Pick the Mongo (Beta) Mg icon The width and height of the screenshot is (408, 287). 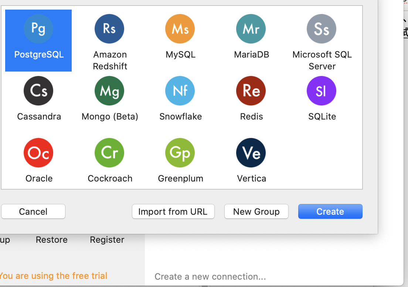pyautogui.click(x=109, y=91)
